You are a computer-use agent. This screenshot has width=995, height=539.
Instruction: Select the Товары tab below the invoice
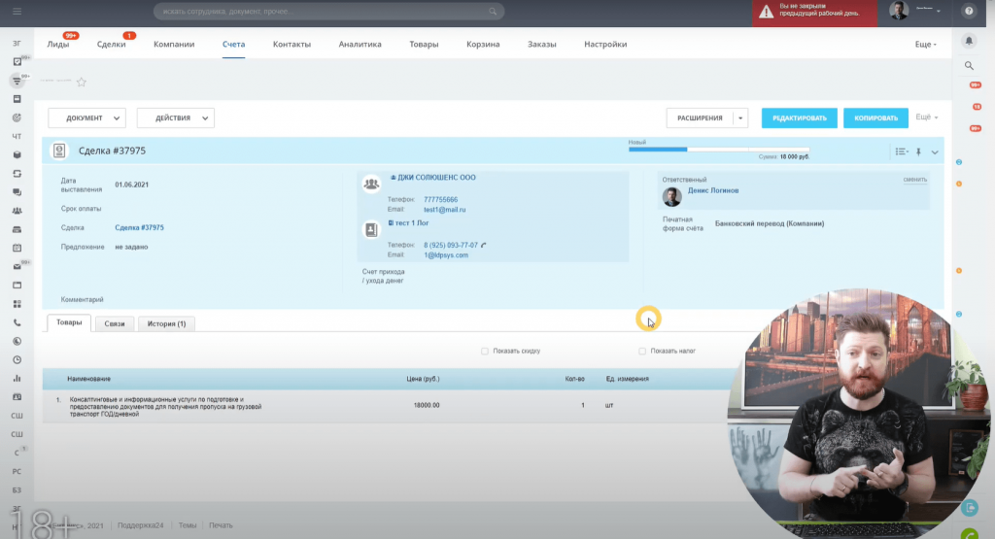coord(69,322)
